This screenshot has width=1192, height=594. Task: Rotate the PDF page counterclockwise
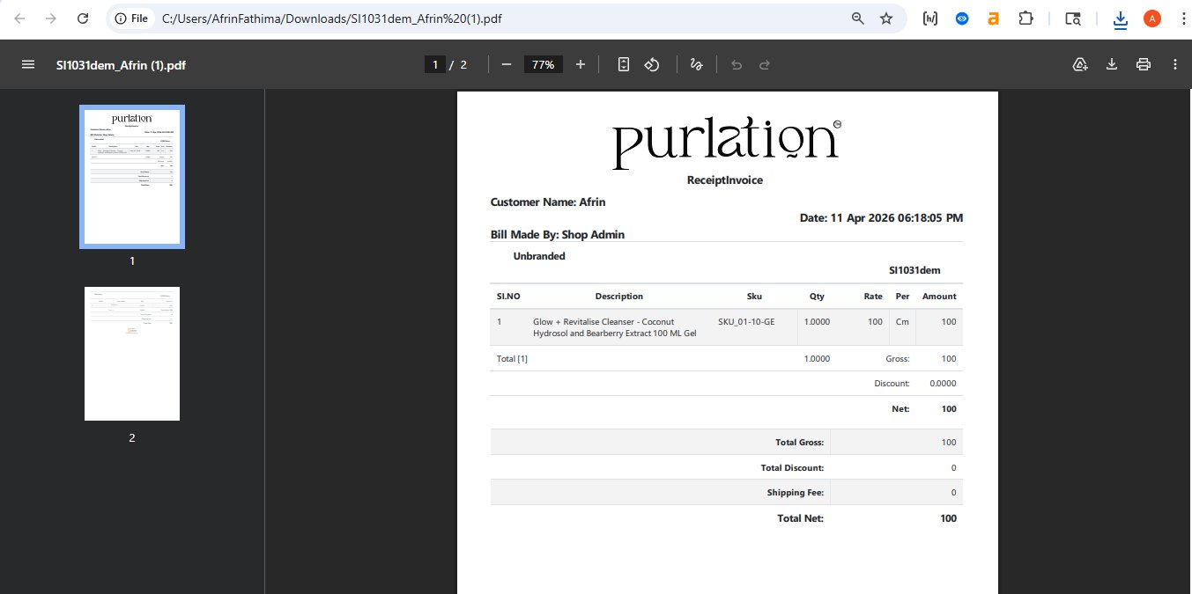pos(651,63)
